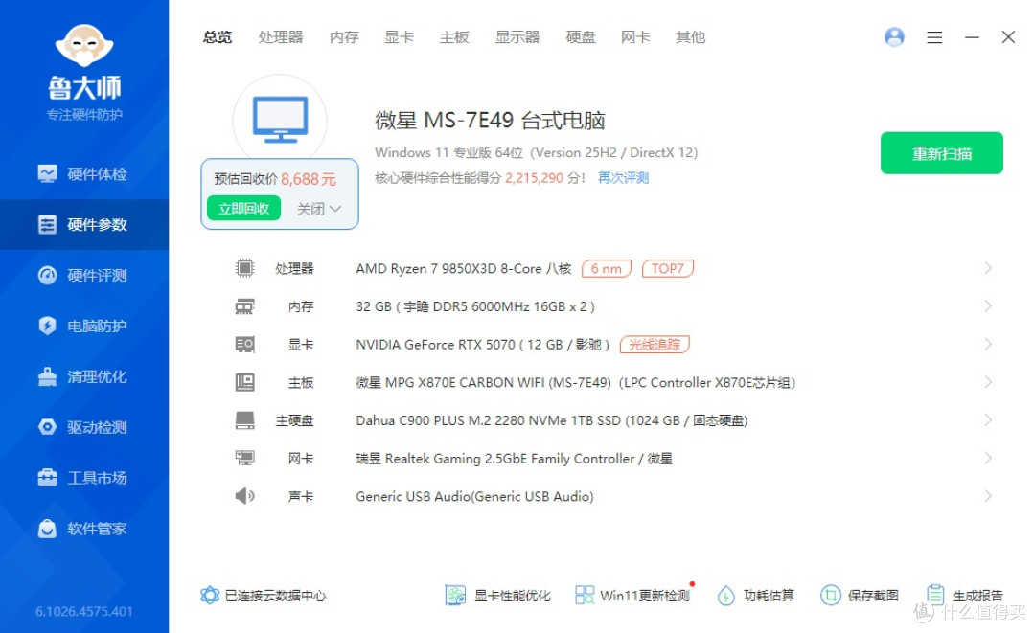Click the sound card speaker icon
This screenshot has width=1035, height=633.
pyautogui.click(x=245, y=496)
